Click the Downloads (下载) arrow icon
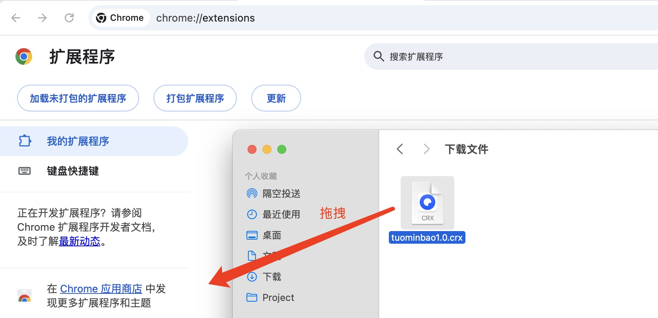The height and width of the screenshot is (318, 658). pyautogui.click(x=252, y=277)
